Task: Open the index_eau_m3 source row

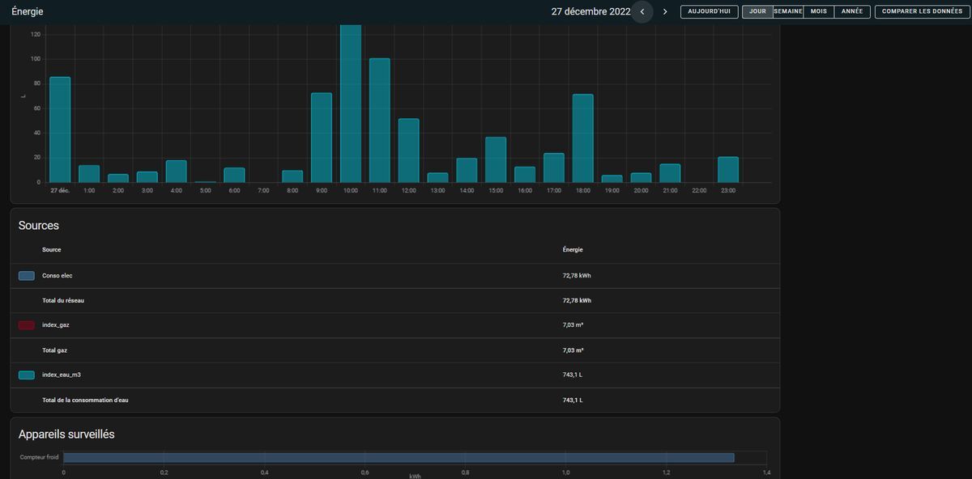Action: pos(394,375)
